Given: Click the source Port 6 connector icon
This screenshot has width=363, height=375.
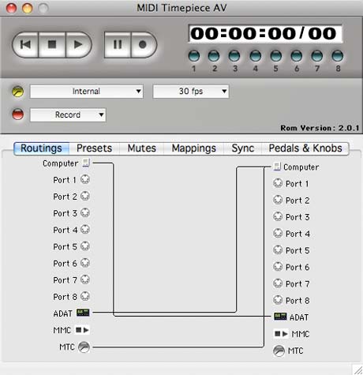Looking at the screenshot, I should click(85, 263).
